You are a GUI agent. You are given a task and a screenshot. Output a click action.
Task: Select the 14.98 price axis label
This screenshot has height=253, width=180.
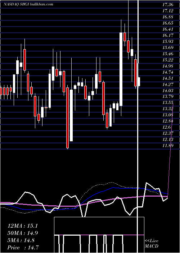[168, 66]
